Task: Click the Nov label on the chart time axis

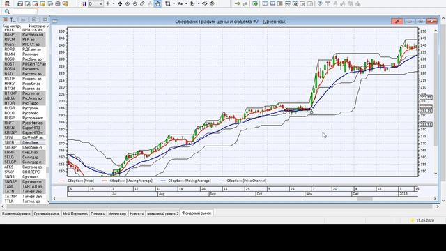Action: coord(309,194)
